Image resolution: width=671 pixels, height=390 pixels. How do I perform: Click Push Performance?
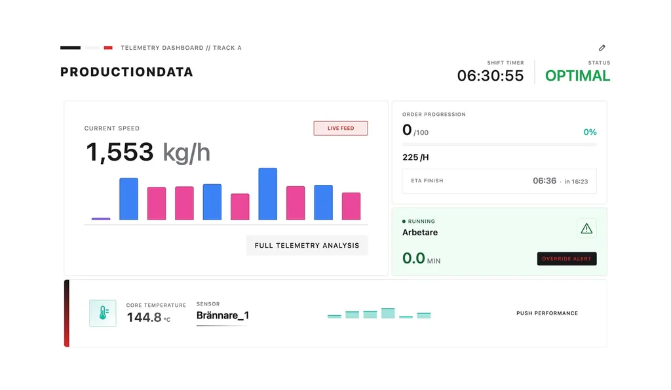pos(547,313)
